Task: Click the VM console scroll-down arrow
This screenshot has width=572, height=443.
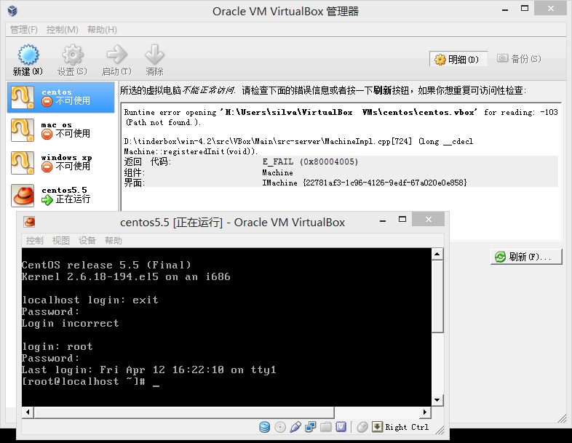Action: (437, 400)
